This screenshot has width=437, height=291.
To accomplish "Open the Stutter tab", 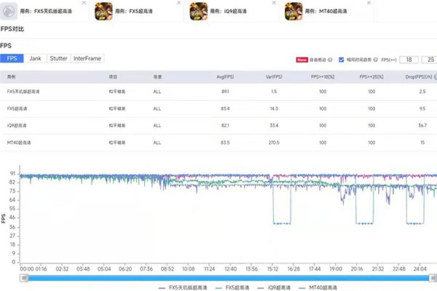I will pos(58,58).
